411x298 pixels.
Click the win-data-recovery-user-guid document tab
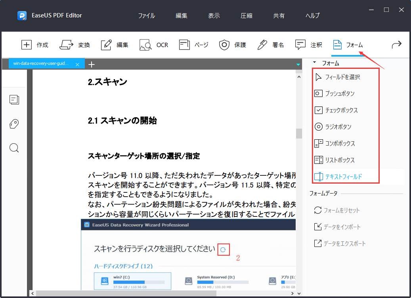pos(43,63)
